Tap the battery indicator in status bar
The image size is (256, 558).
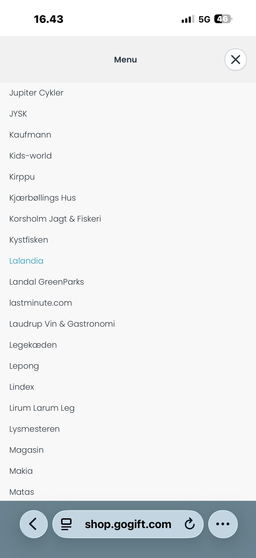223,19
